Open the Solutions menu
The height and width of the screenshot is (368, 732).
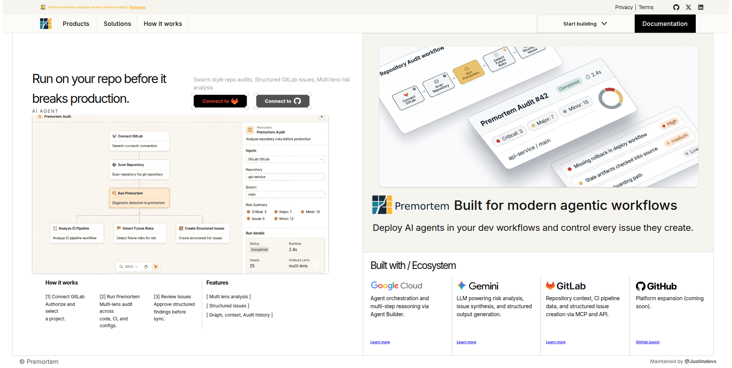coord(117,24)
